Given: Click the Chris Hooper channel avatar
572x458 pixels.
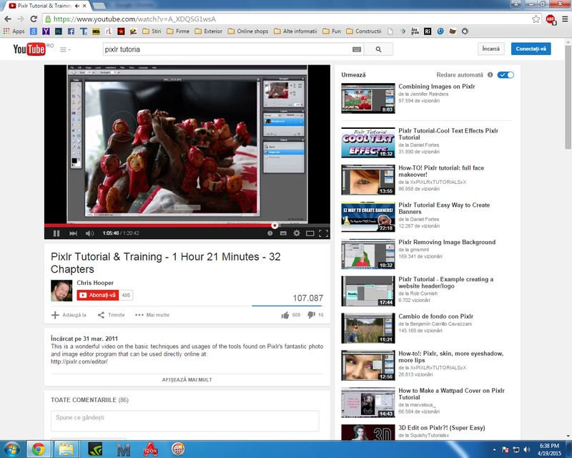Looking at the screenshot, I should 61,291.
